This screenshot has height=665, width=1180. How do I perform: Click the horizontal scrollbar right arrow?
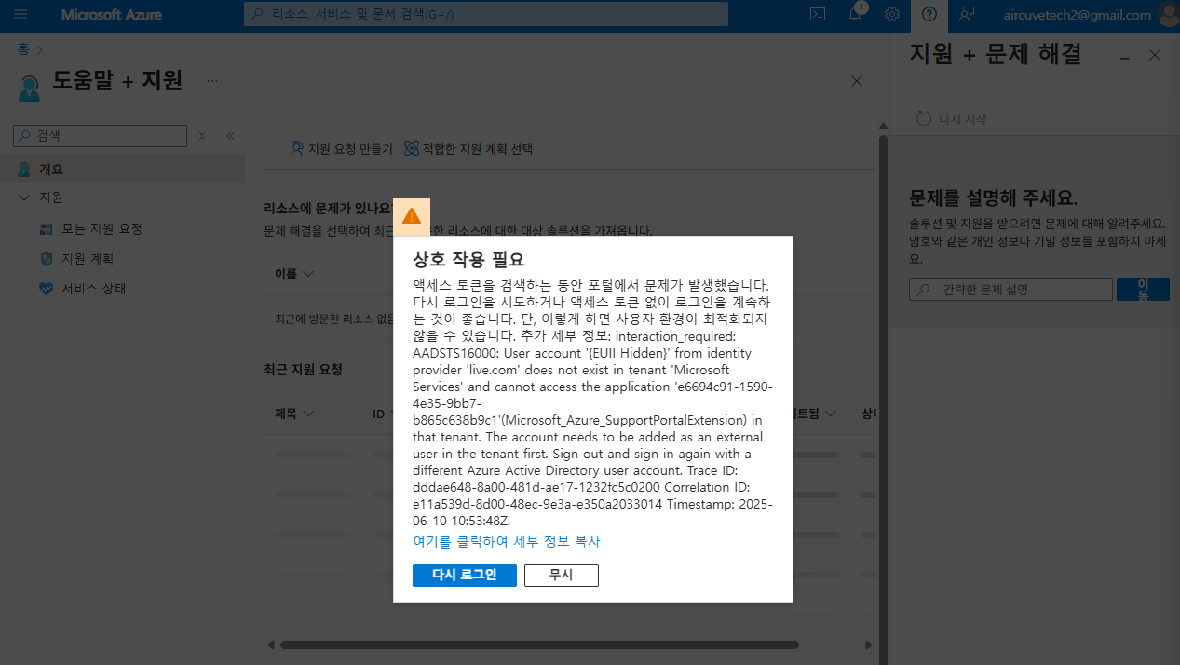[x=868, y=645]
